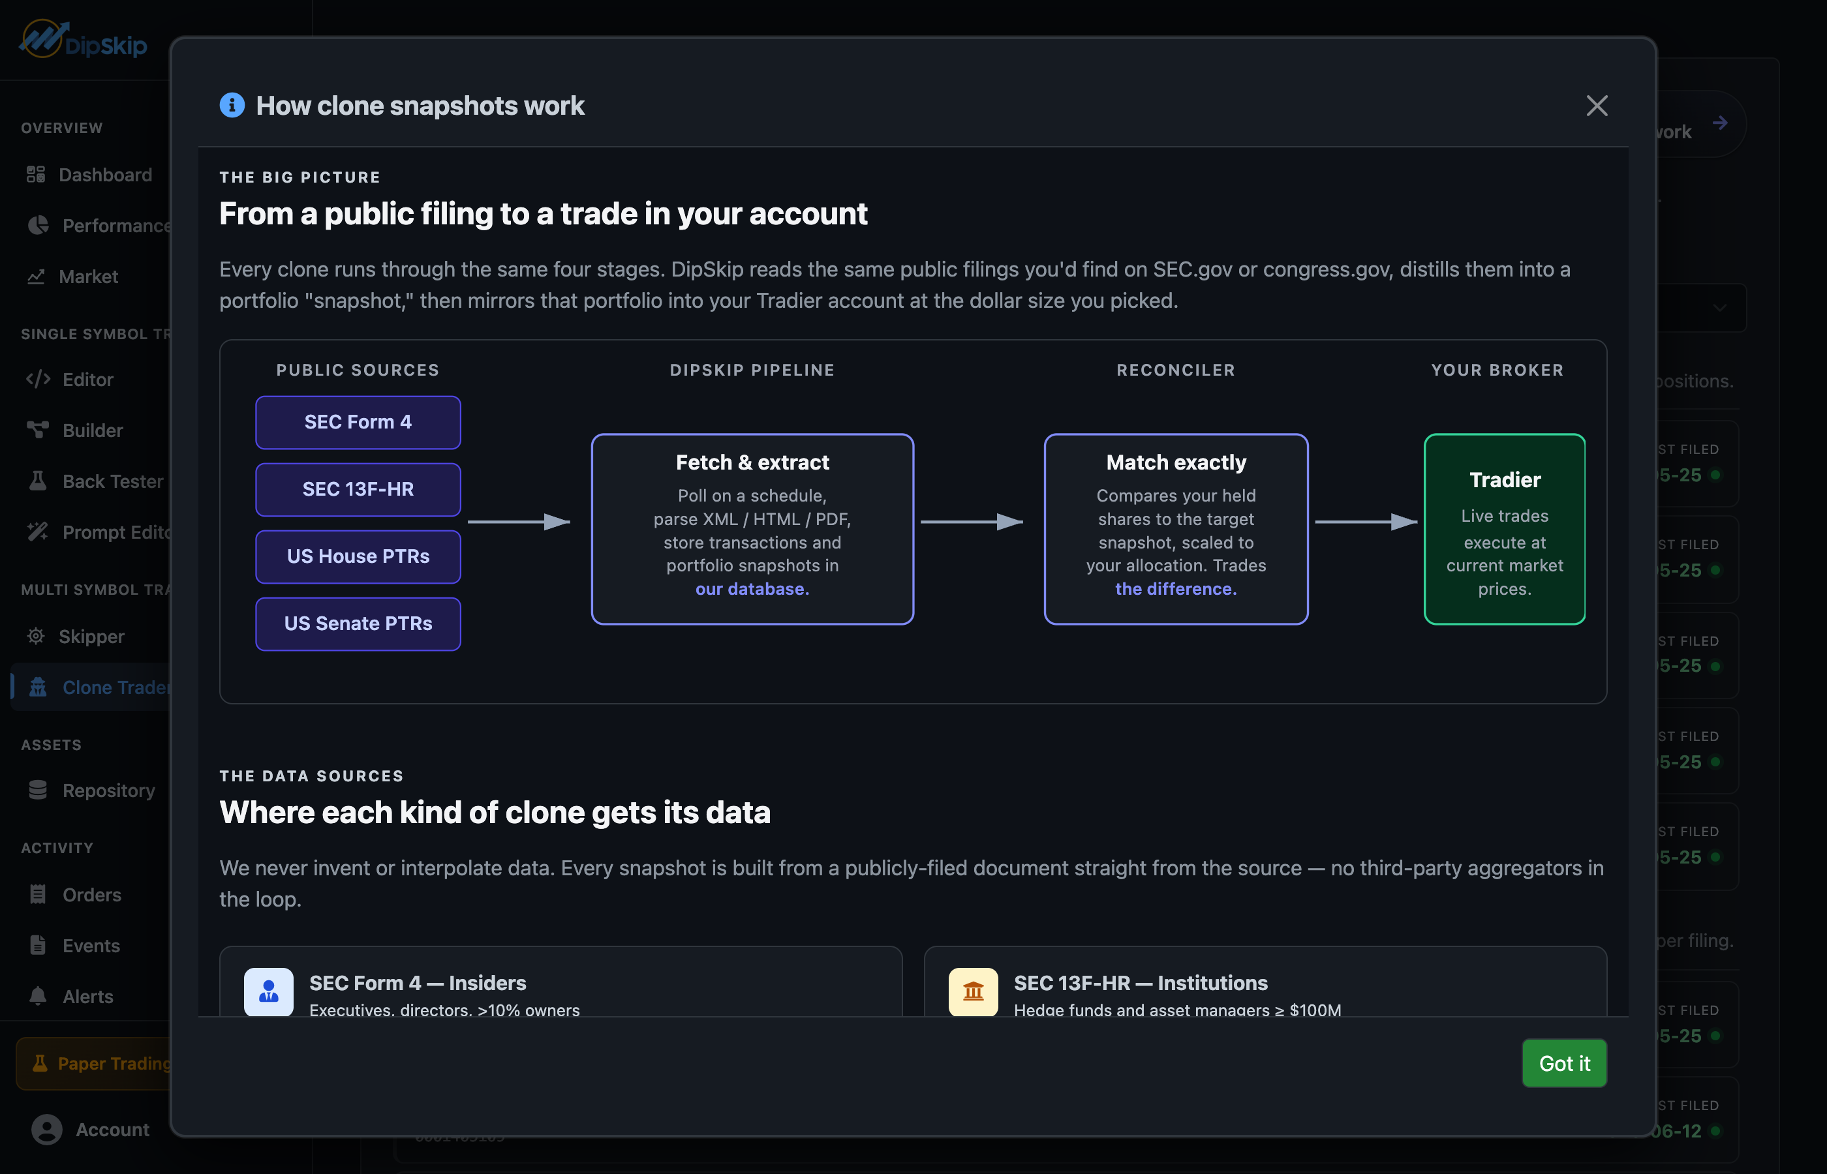Click 'Where each kind of clone' heading
The height and width of the screenshot is (1174, 1827).
(495, 813)
